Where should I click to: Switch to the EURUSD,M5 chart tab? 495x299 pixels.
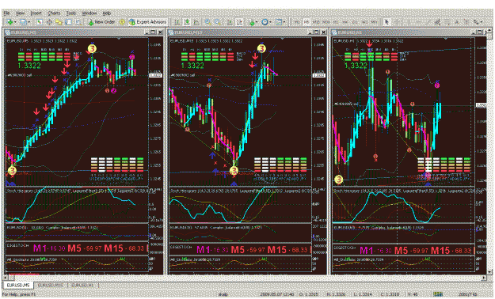pyautogui.click(x=18, y=285)
